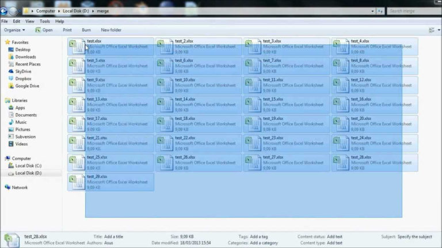Click the test_29.xlsx file icon

[77, 182]
